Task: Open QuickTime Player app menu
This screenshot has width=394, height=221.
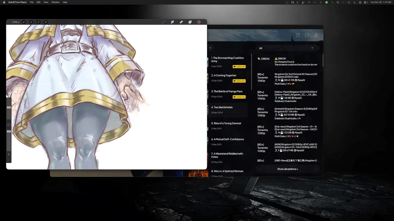Action: [18, 2]
